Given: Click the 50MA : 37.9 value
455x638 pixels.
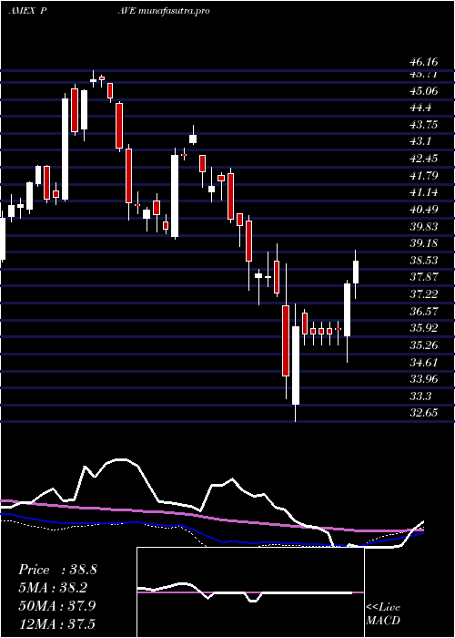Looking at the screenshot, I should [x=57, y=605].
